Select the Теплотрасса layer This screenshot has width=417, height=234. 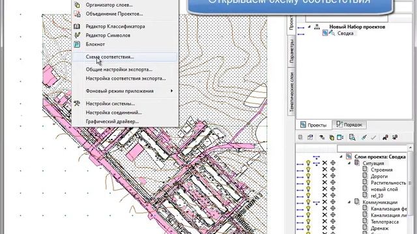coord(384,222)
